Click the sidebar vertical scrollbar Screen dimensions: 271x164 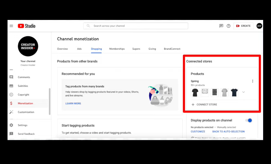[x=50, y=102]
